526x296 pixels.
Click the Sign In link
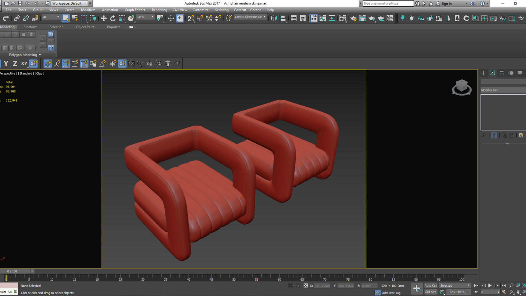click(446, 4)
